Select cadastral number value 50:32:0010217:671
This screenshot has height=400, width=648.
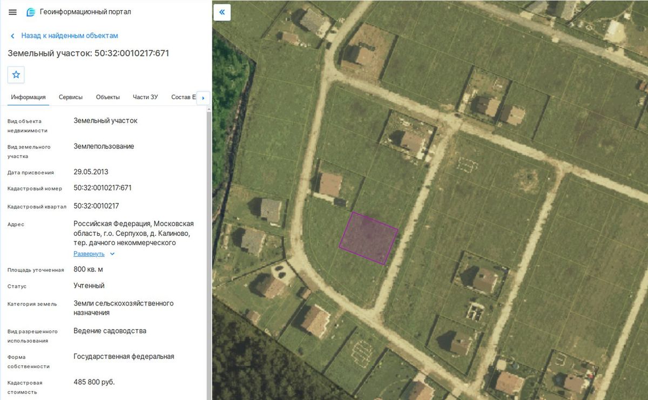pyautogui.click(x=103, y=188)
